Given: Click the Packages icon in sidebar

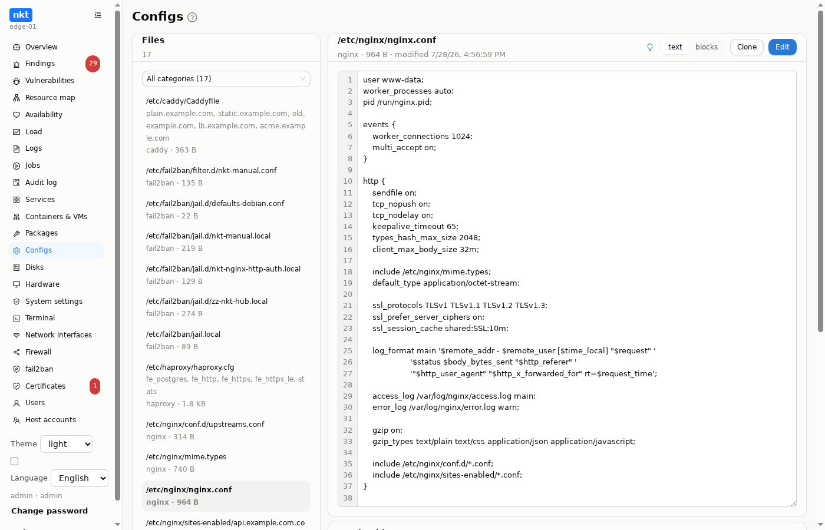Looking at the screenshot, I should pyautogui.click(x=16, y=233).
